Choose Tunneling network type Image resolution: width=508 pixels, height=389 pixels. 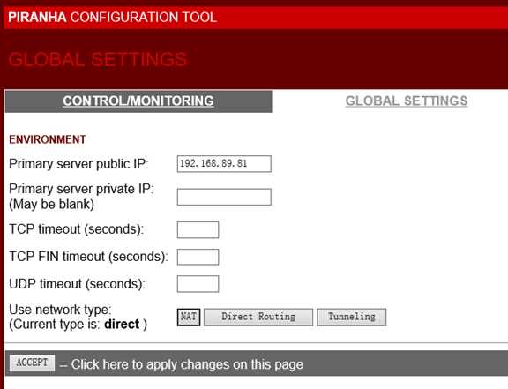[352, 317]
